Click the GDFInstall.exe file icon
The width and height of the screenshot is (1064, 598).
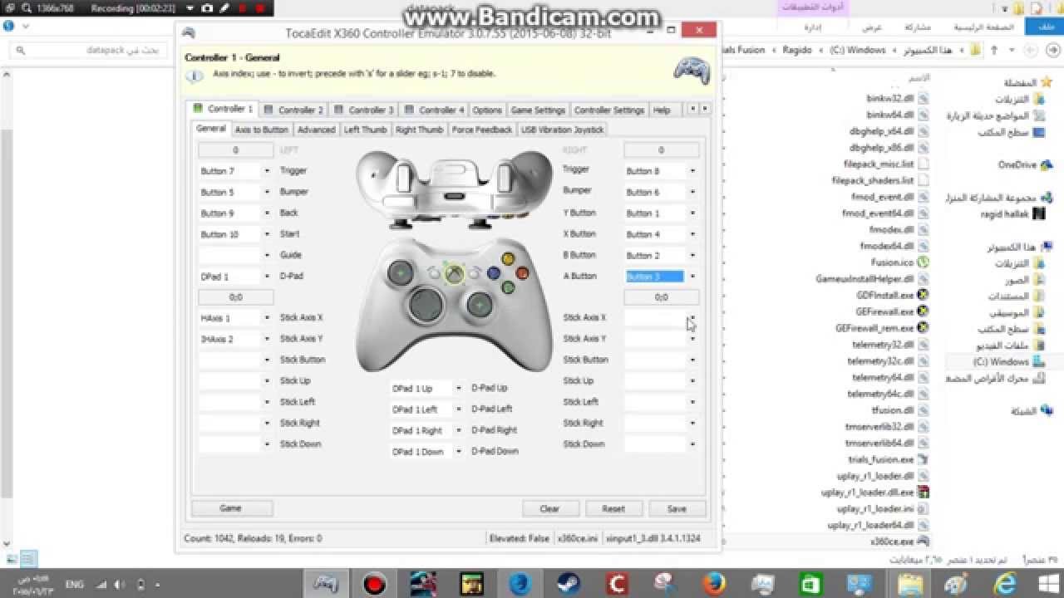pos(923,295)
